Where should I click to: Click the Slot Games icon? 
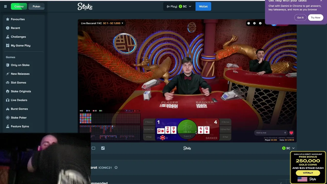pyautogui.click(x=8, y=83)
